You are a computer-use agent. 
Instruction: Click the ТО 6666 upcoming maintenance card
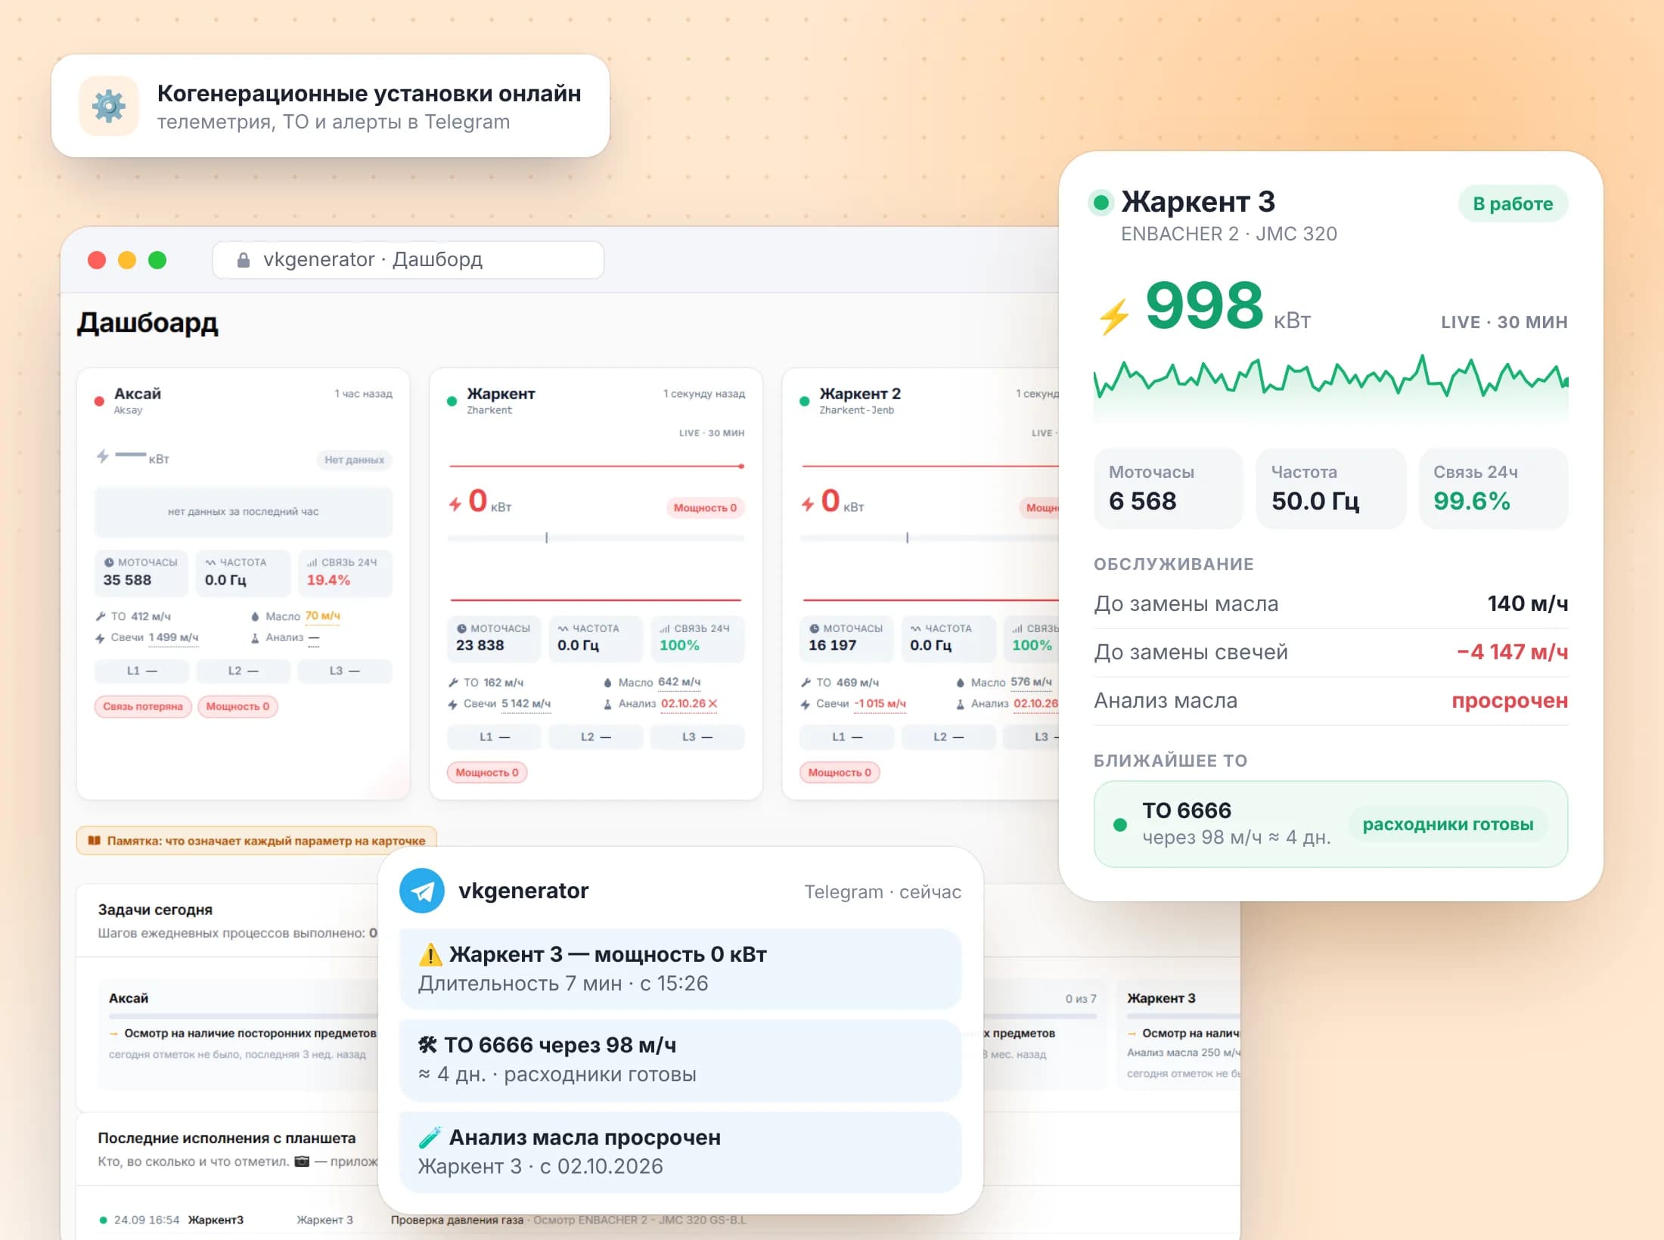click(1330, 824)
